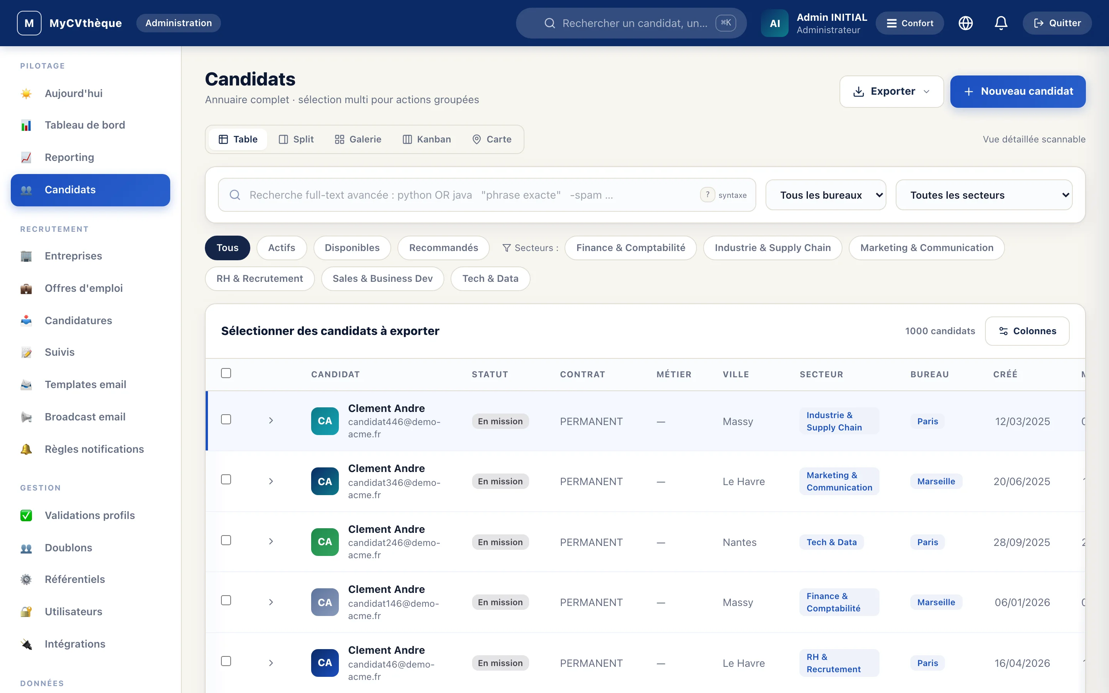Toggle Confort display mode

[909, 23]
